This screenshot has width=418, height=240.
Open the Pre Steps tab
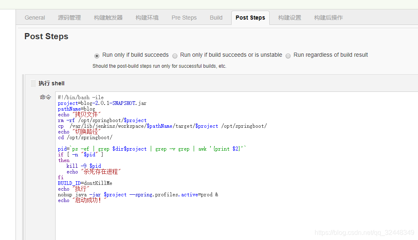pos(184,18)
